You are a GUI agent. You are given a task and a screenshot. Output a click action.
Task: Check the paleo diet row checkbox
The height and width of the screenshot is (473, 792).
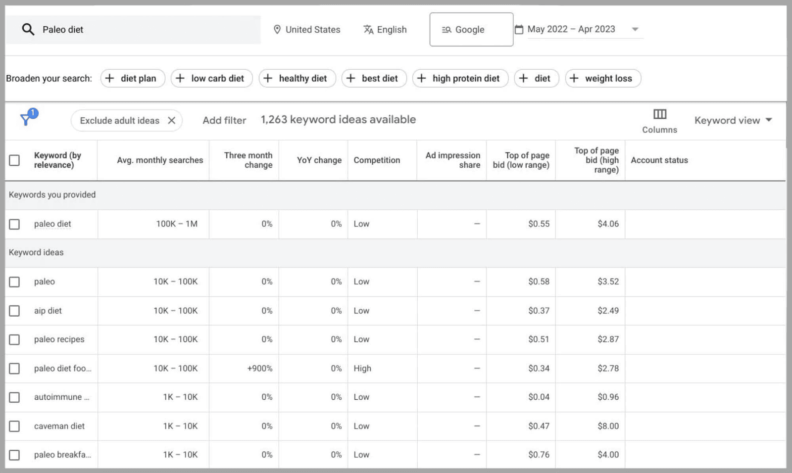click(14, 224)
